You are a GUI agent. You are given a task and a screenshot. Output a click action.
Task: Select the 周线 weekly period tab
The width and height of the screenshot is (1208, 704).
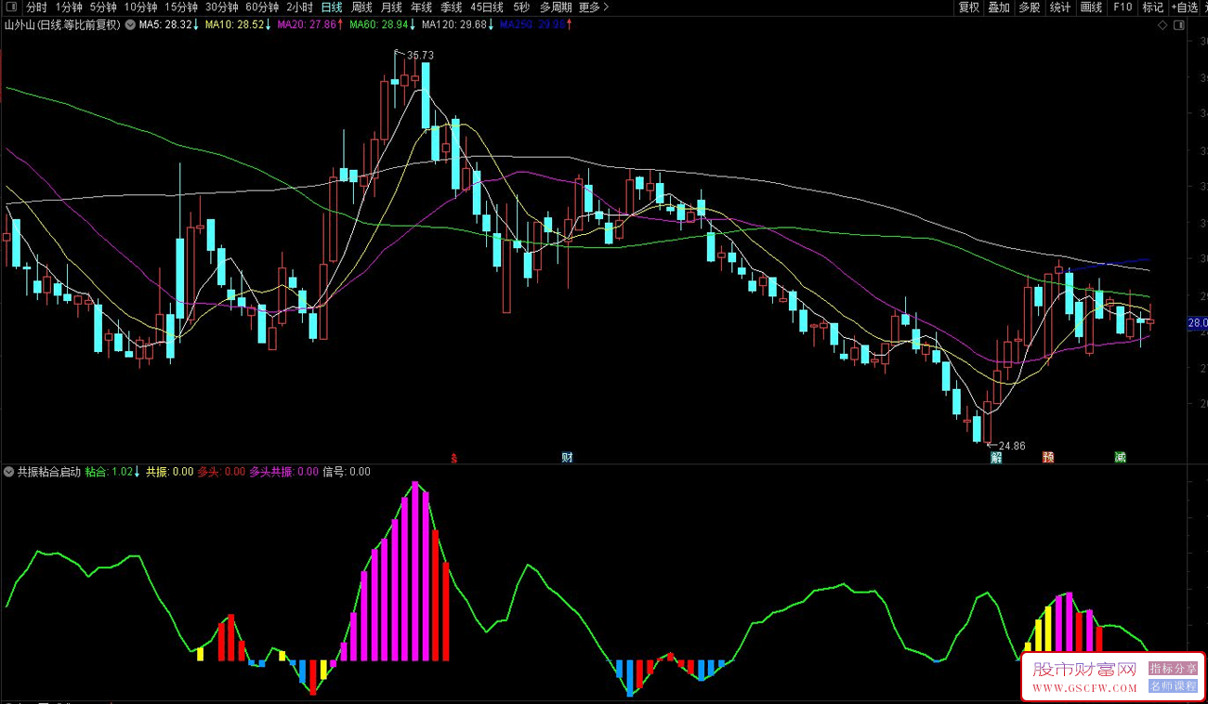pyautogui.click(x=361, y=7)
